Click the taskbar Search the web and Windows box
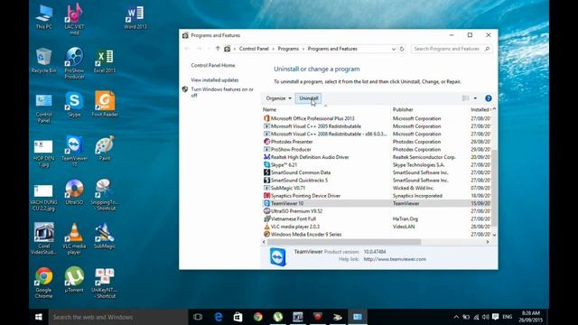Screen dimensions: 578x325 (x=118, y=317)
